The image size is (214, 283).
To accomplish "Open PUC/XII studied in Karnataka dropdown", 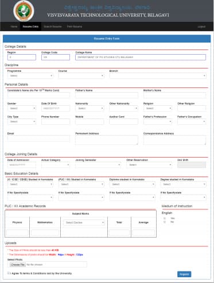I will (x=81, y=184).
